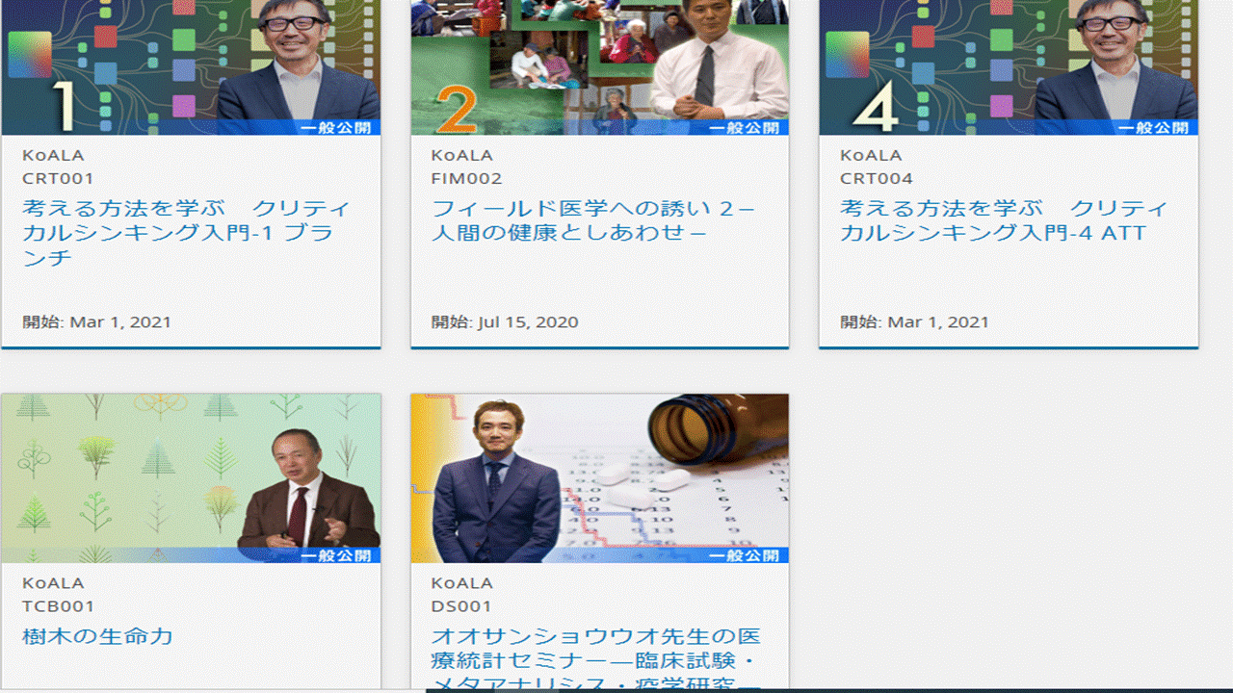The image size is (1233, 693).
Task: Click フィールド医学への誘い 2 course title
Action: point(593,220)
